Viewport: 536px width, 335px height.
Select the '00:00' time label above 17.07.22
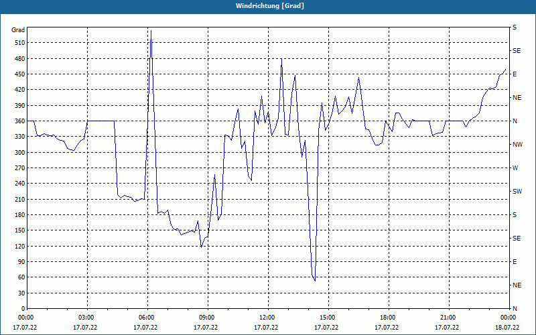coord(25,318)
